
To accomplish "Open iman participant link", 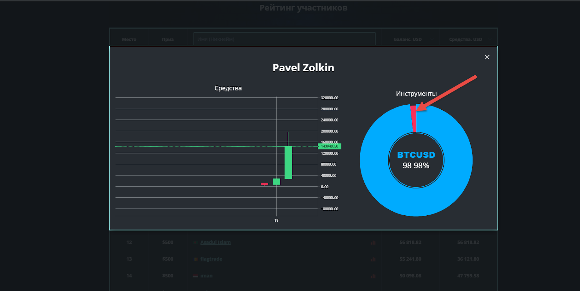I will 206,276.
